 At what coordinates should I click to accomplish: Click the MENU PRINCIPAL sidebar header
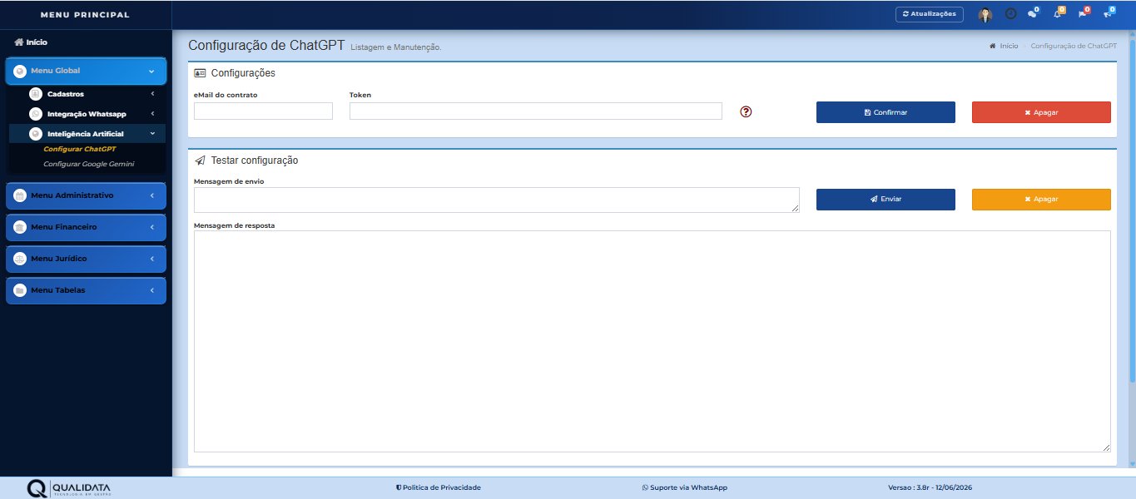click(x=86, y=15)
